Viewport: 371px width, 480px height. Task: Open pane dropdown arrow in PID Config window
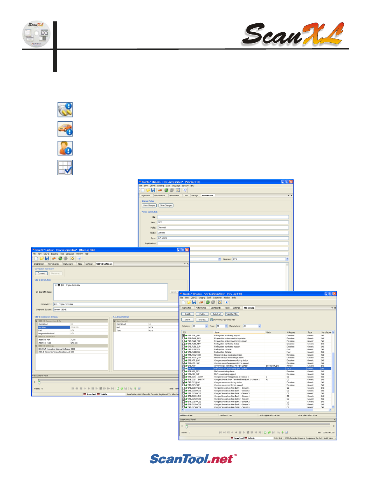click(332, 307)
